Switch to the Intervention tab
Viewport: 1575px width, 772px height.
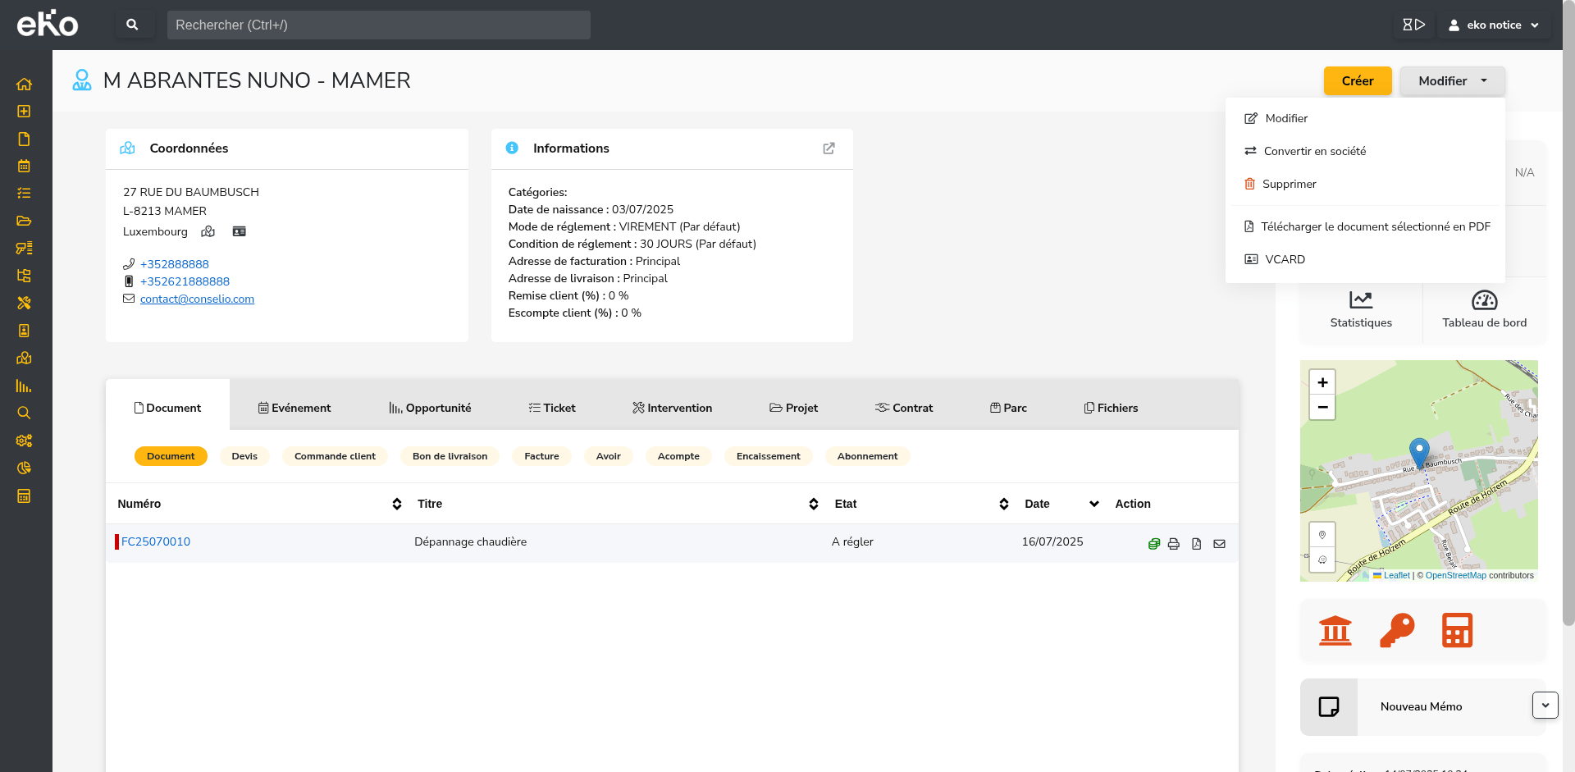point(672,407)
